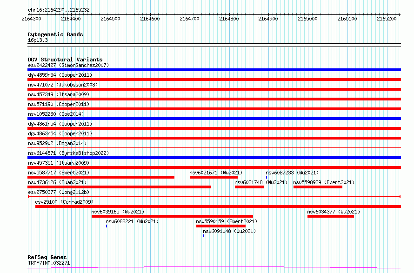Viewport: 414px width, 273px height.
Task: Click nsv457351 (Itsara2009) label
Action: (59, 163)
